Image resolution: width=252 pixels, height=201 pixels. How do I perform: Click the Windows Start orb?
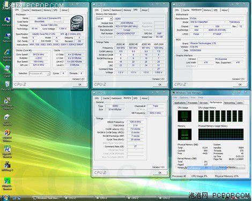5,198
